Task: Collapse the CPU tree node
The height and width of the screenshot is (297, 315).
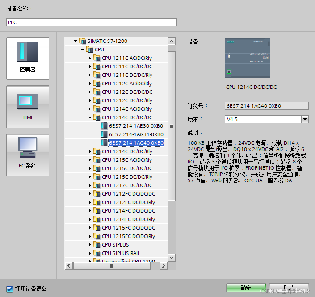Action: coord(83,50)
